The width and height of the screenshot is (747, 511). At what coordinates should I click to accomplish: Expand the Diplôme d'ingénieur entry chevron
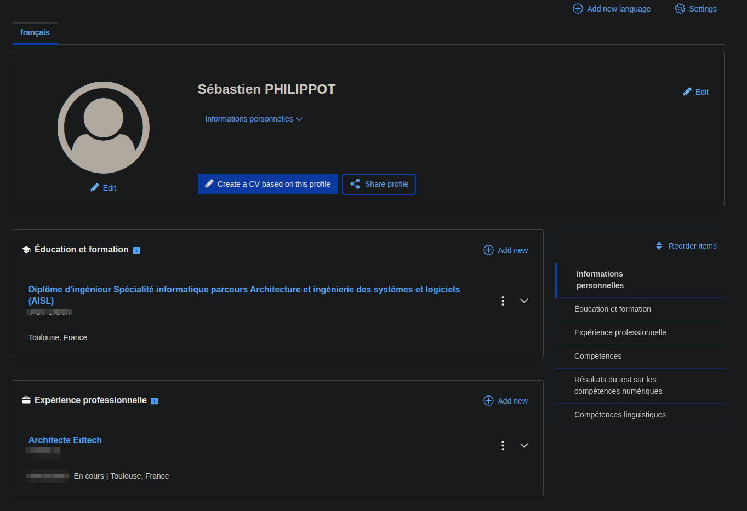click(524, 301)
